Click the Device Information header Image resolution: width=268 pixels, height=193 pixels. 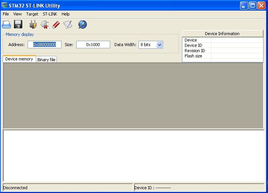(222, 34)
